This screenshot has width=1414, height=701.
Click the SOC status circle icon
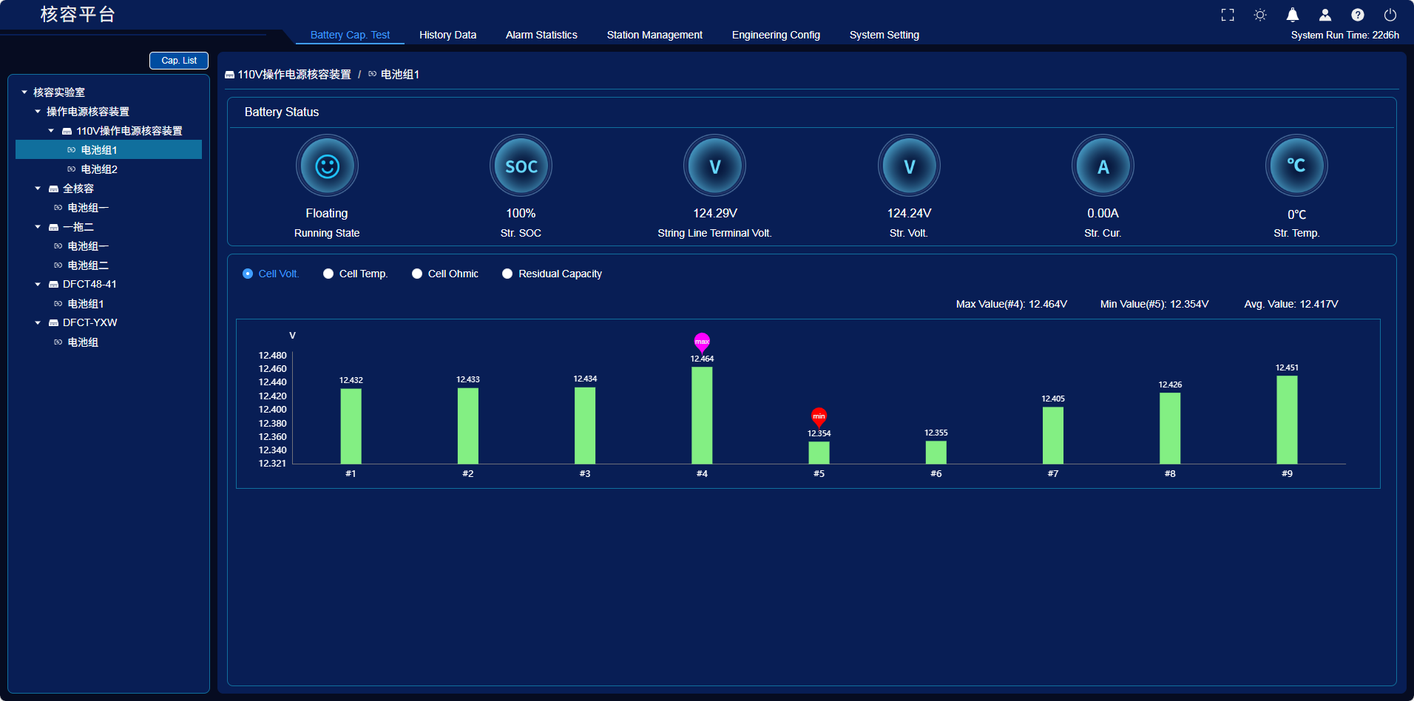(x=521, y=166)
